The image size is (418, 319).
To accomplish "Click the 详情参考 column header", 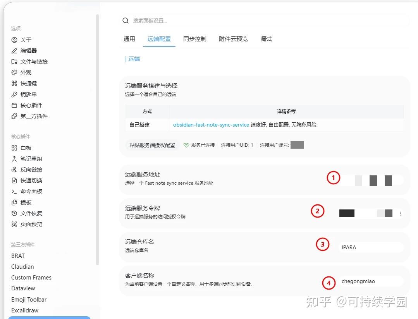I will point(286,111).
